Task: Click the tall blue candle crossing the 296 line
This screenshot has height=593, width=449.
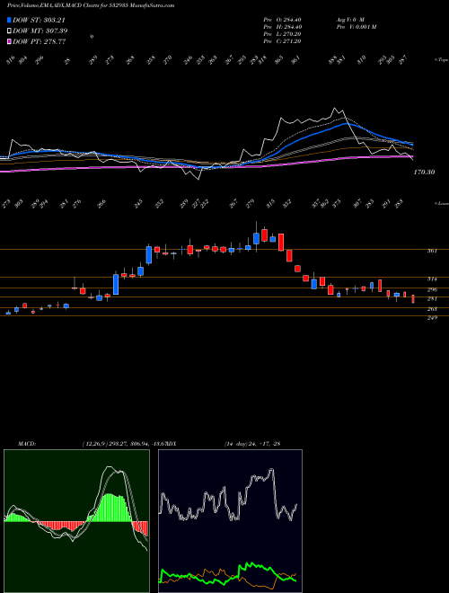Action: (116, 283)
